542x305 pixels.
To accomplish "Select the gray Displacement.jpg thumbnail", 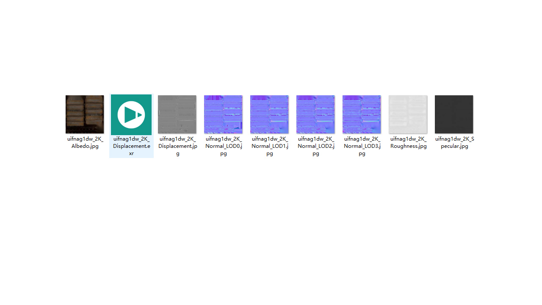I will click(177, 114).
